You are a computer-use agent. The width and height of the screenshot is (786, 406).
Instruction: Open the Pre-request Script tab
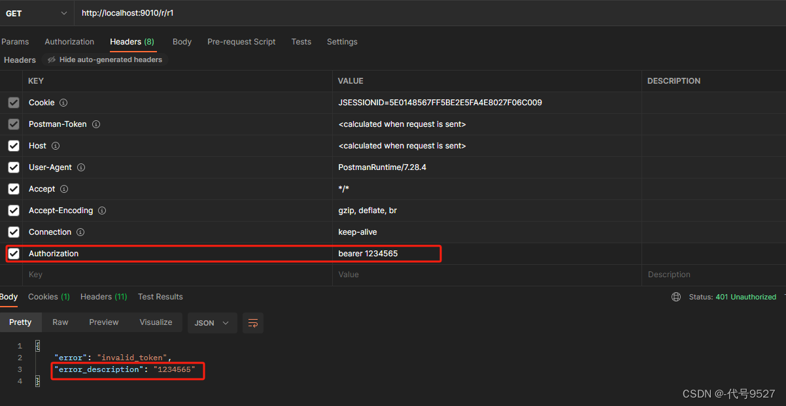241,42
